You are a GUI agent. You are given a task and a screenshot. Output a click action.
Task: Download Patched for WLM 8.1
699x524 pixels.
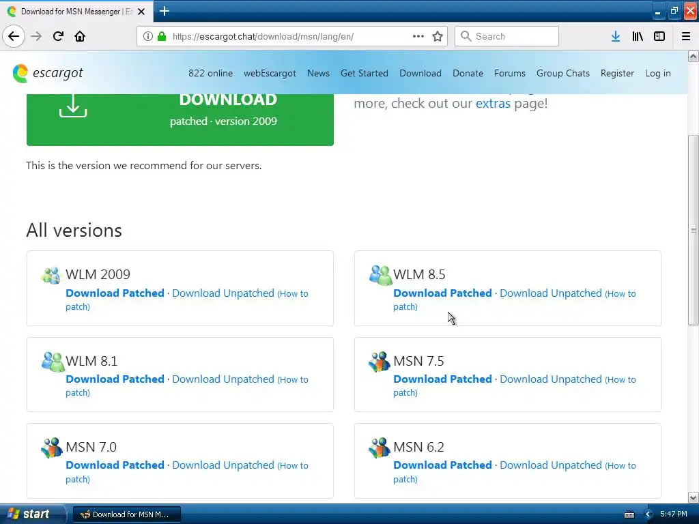tap(115, 379)
